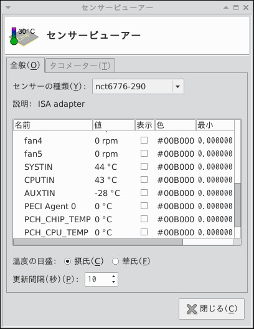Click the horizontal scrollbar of sensor list
The image size is (254, 329).
pos(98,242)
